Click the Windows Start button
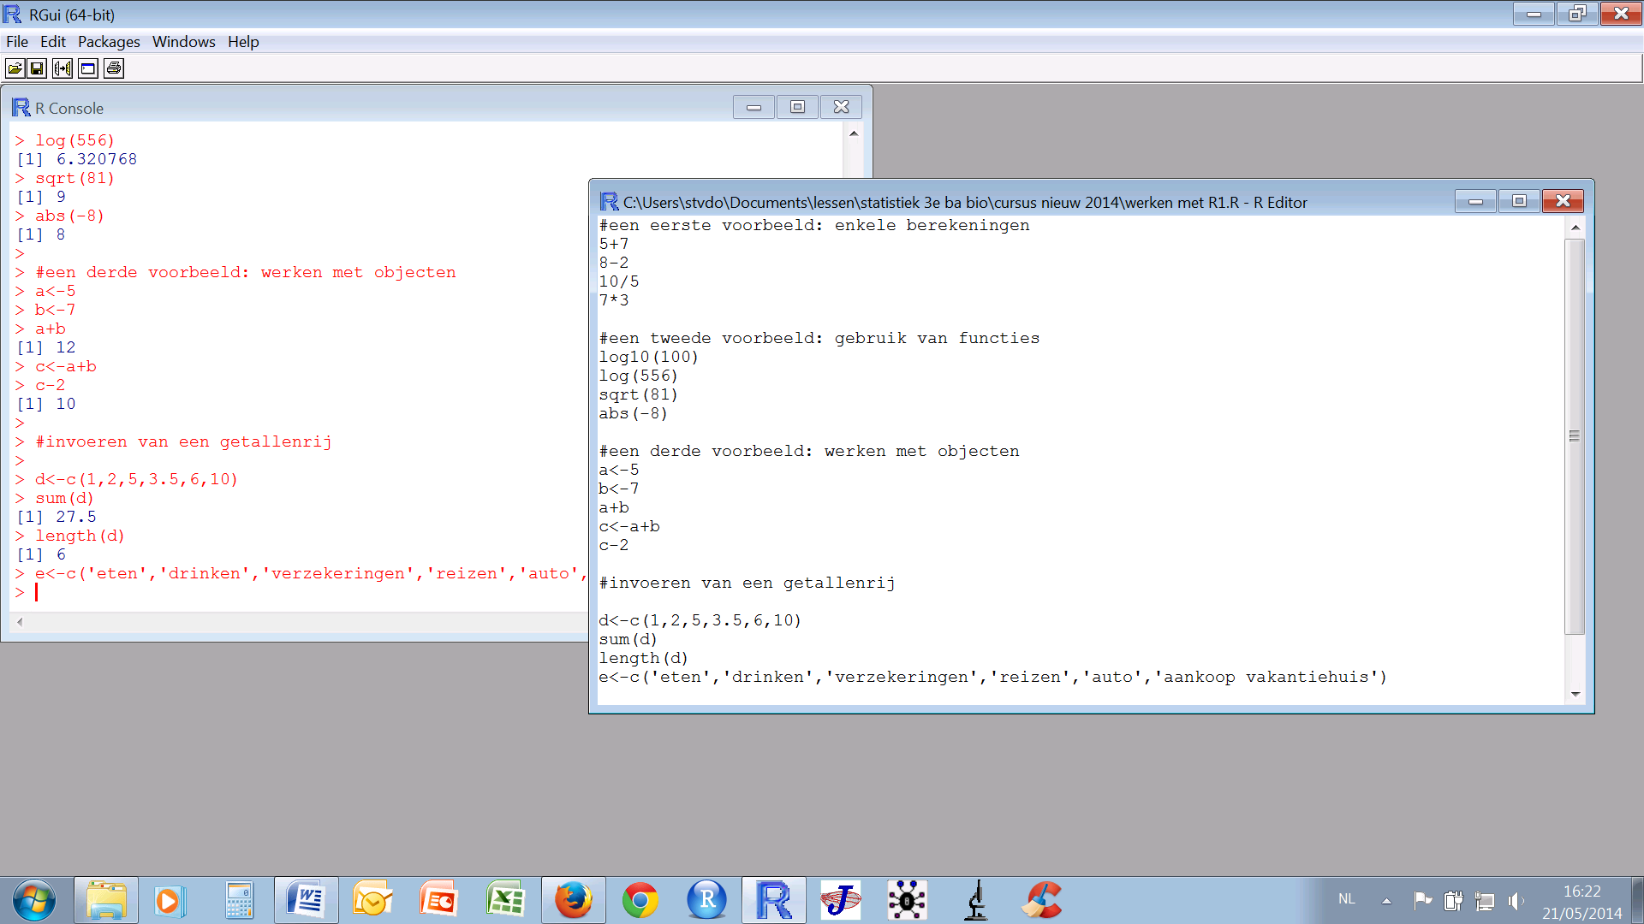Screen dimensions: 1644x924 (34, 900)
